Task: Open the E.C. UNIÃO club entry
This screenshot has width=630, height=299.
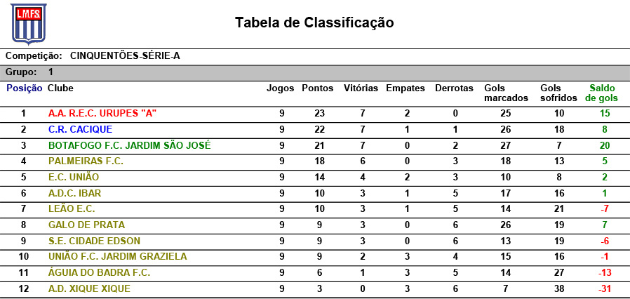Action: click(74, 177)
